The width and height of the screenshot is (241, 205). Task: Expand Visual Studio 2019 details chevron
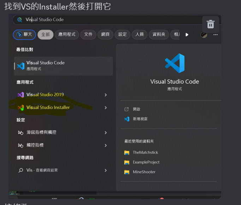tap(106, 95)
